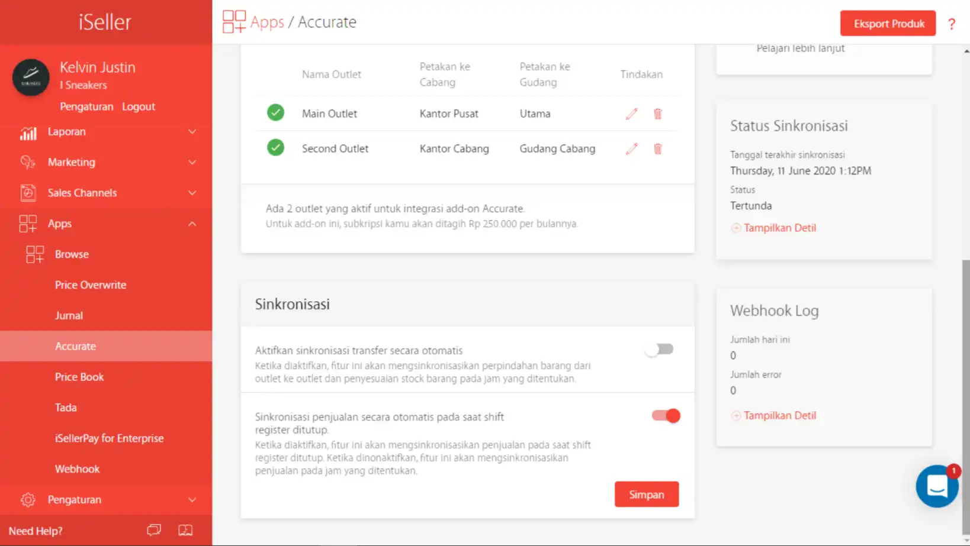The width and height of the screenshot is (970, 546).
Task: Click the Apps icon in sidebar
Action: tap(28, 224)
